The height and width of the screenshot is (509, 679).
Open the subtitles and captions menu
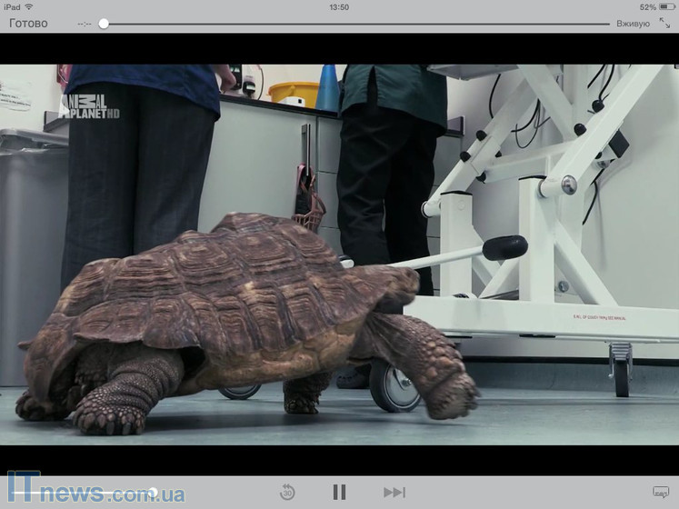click(x=660, y=492)
